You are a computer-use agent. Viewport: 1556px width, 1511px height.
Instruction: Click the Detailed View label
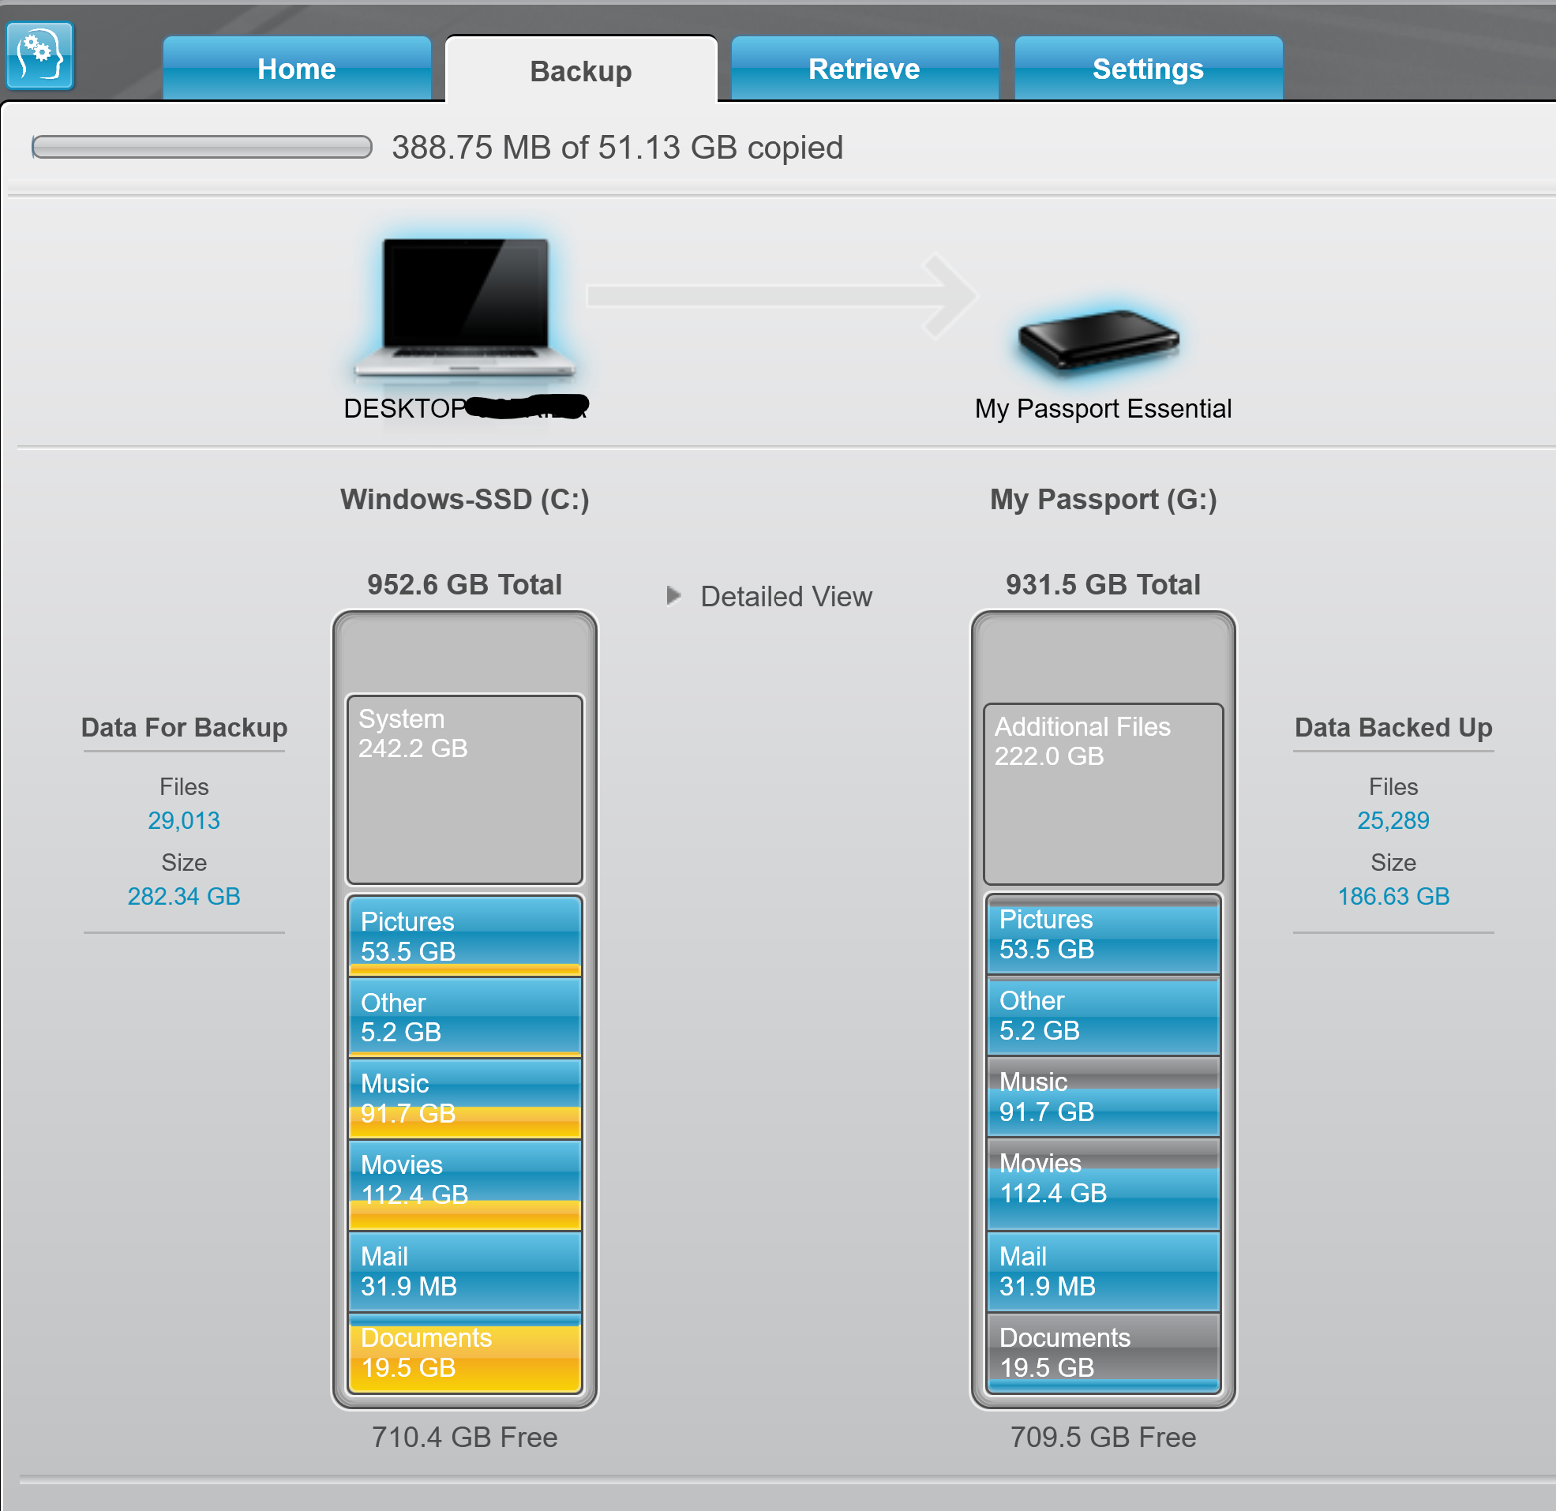(x=785, y=596)
